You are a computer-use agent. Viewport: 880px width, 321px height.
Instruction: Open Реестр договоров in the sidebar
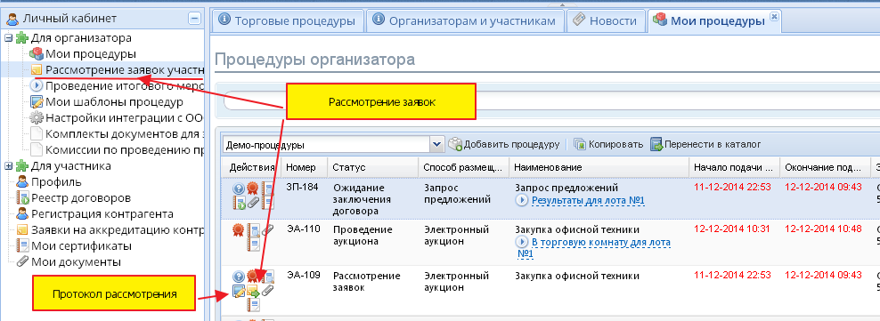[x=81, y=197]
